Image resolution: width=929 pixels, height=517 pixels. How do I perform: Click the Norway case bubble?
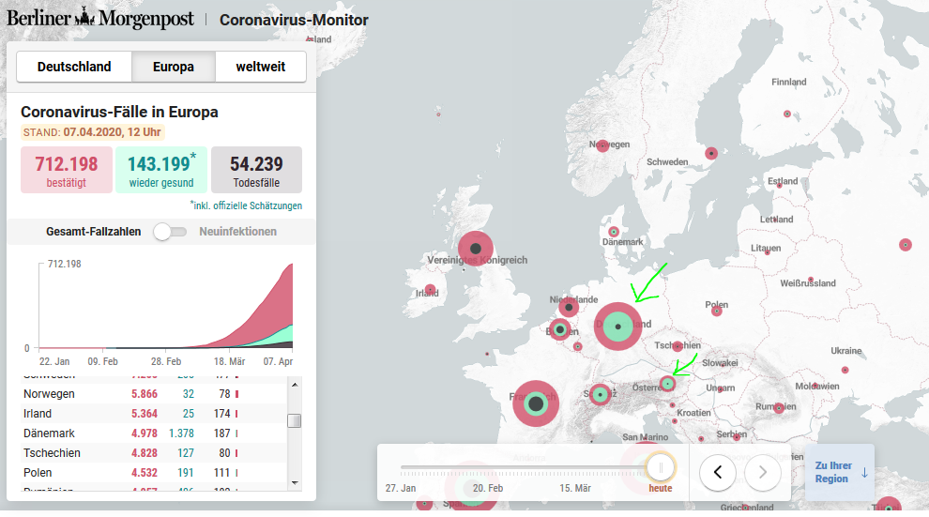[x=602, y=145]
